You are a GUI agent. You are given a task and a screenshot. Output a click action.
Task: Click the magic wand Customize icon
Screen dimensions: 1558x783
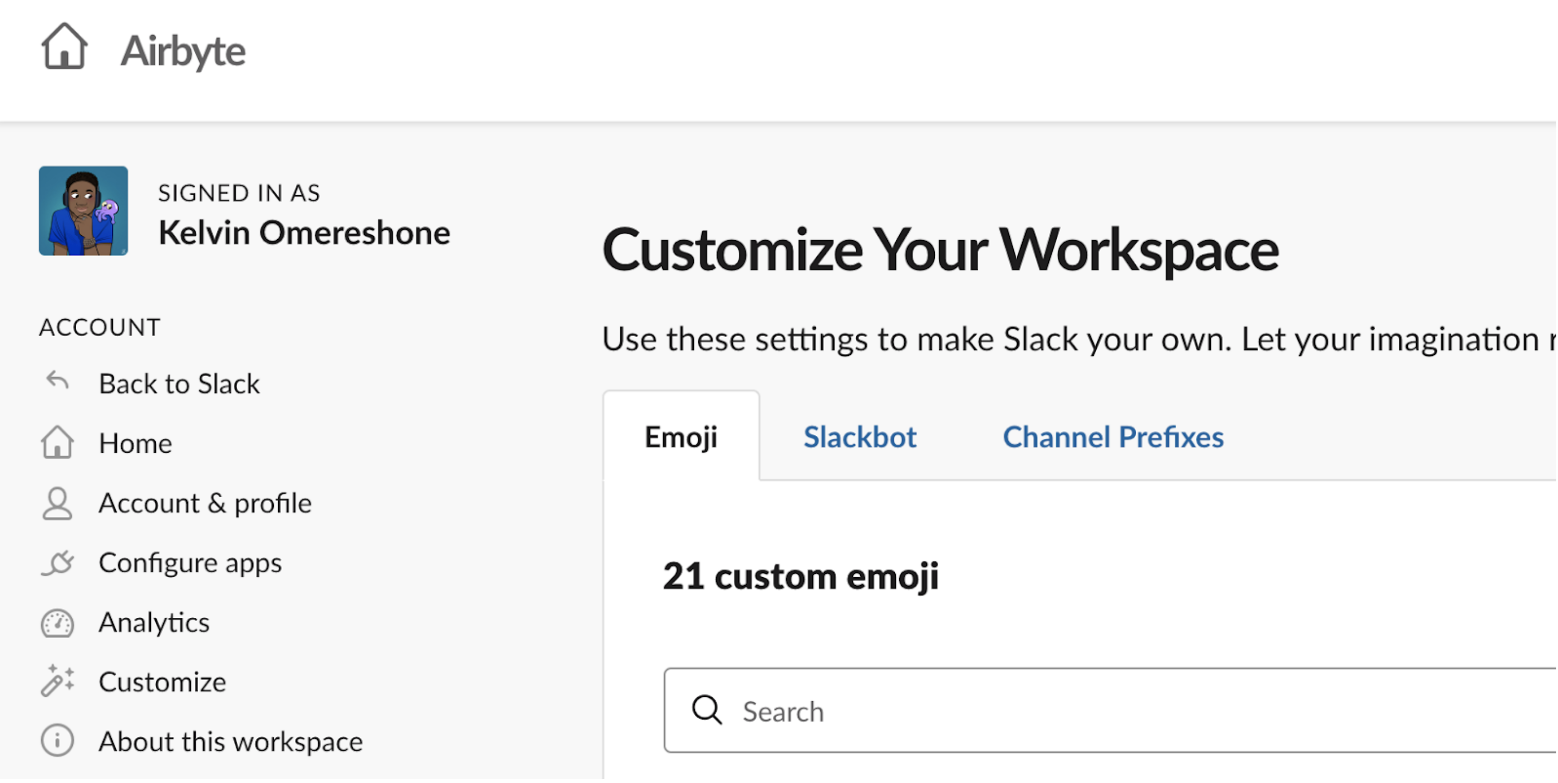[x=57, y=681]
